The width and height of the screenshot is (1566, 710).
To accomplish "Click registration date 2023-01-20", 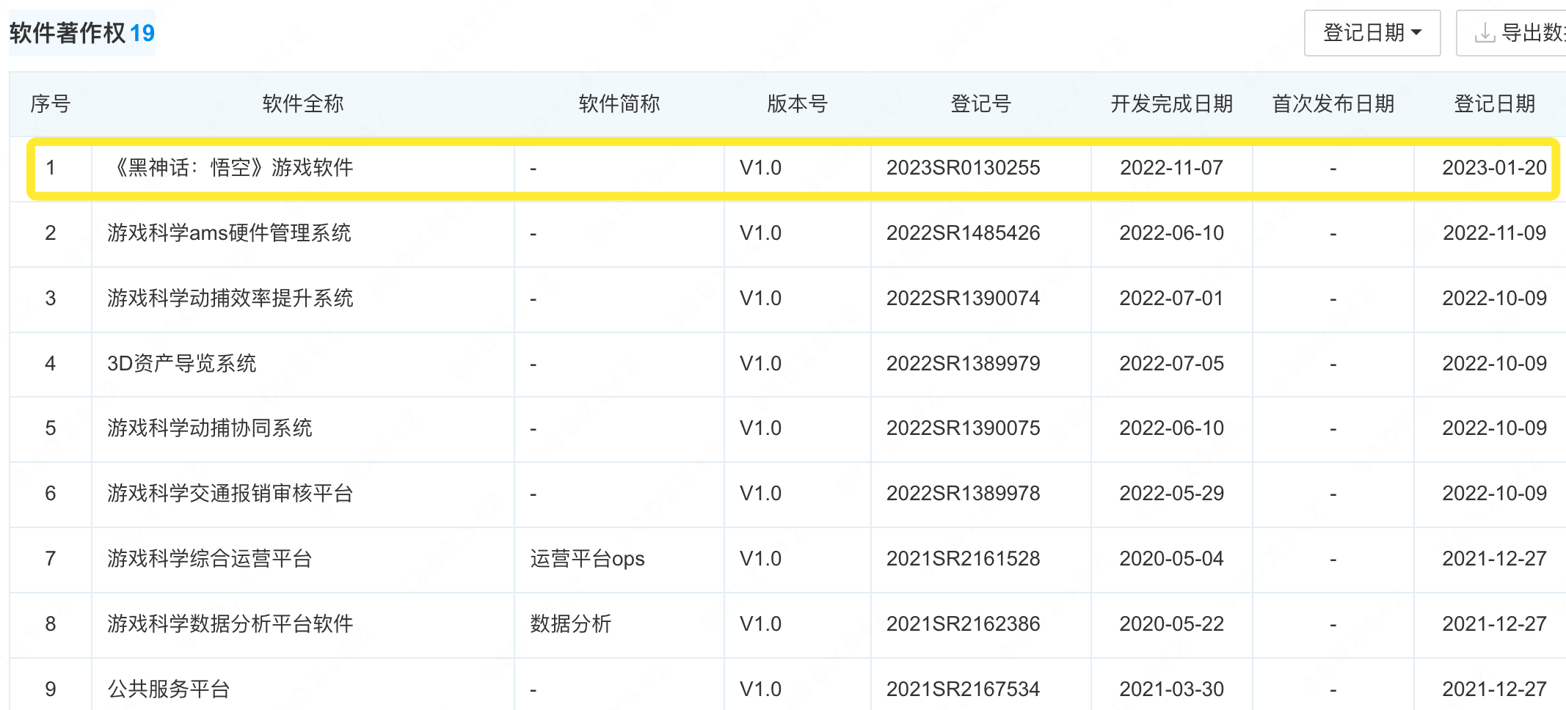I will tap(1495, 168).
